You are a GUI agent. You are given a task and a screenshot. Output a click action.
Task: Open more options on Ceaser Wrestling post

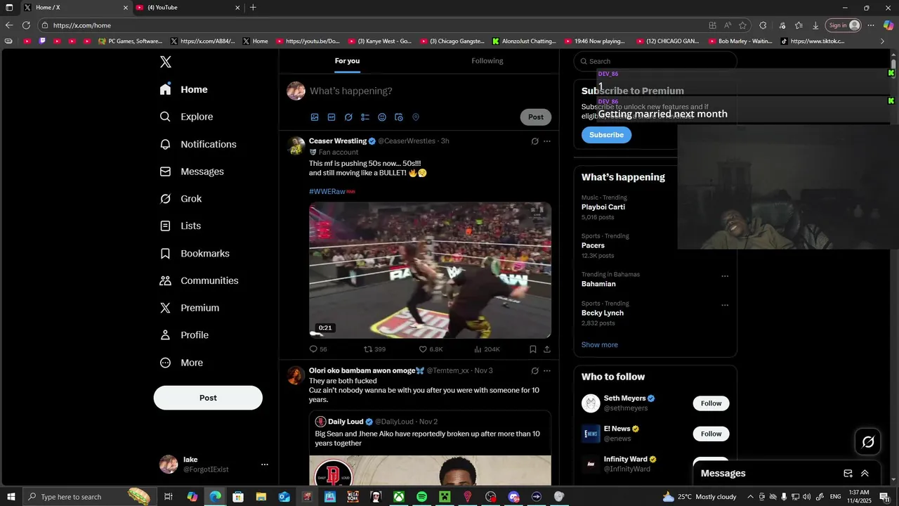pos(547,141)
